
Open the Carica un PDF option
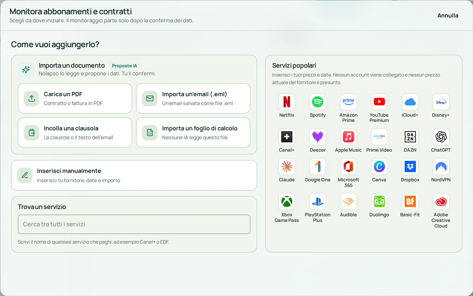tap(75, 98)
